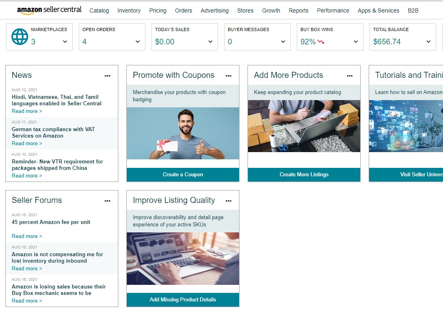The height and width of the screenshot is (326, 443).
Task: Click the Buyer Messages count 0
Action: click(230, 42)
